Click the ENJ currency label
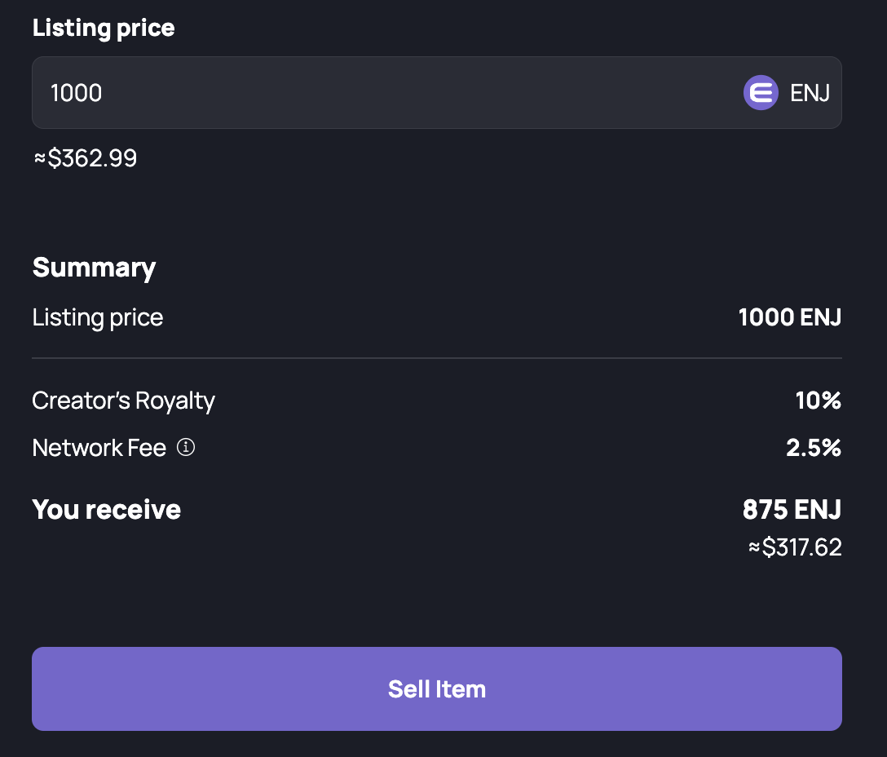Viewport: 887px width, 757px height. 810,93
